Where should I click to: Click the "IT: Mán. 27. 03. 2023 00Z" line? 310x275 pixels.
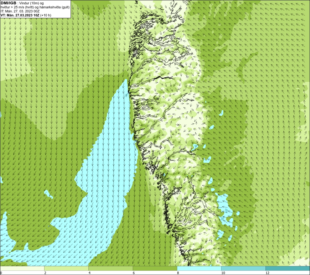click(x=20, y=11)
